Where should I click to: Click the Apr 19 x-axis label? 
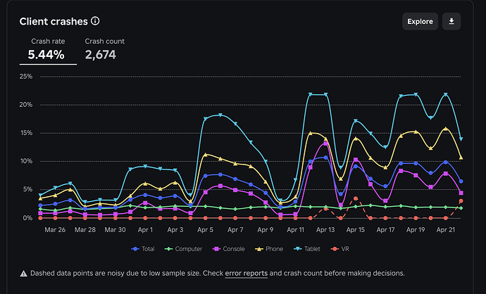coord(416,230)
